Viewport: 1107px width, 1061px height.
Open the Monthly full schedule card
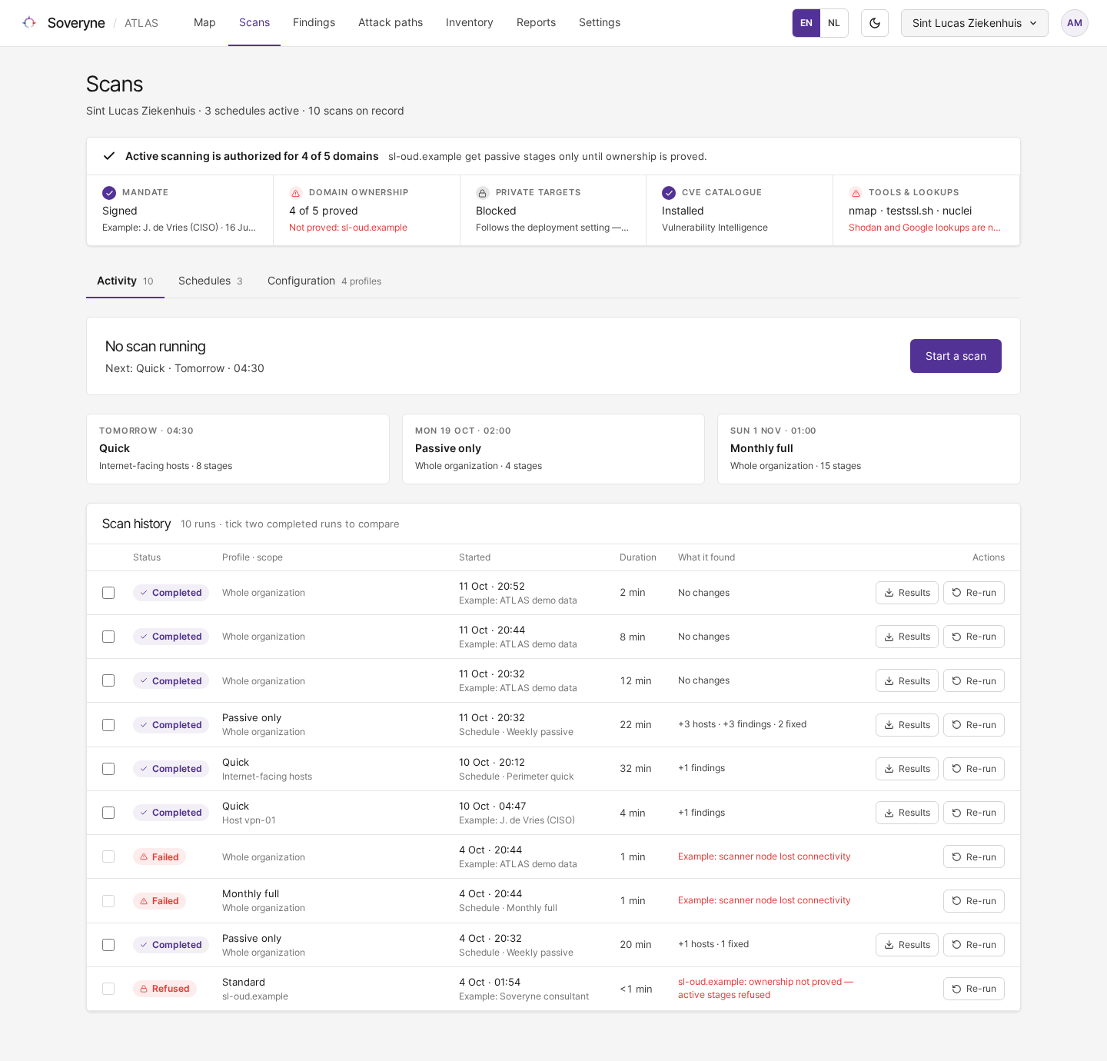869,449
